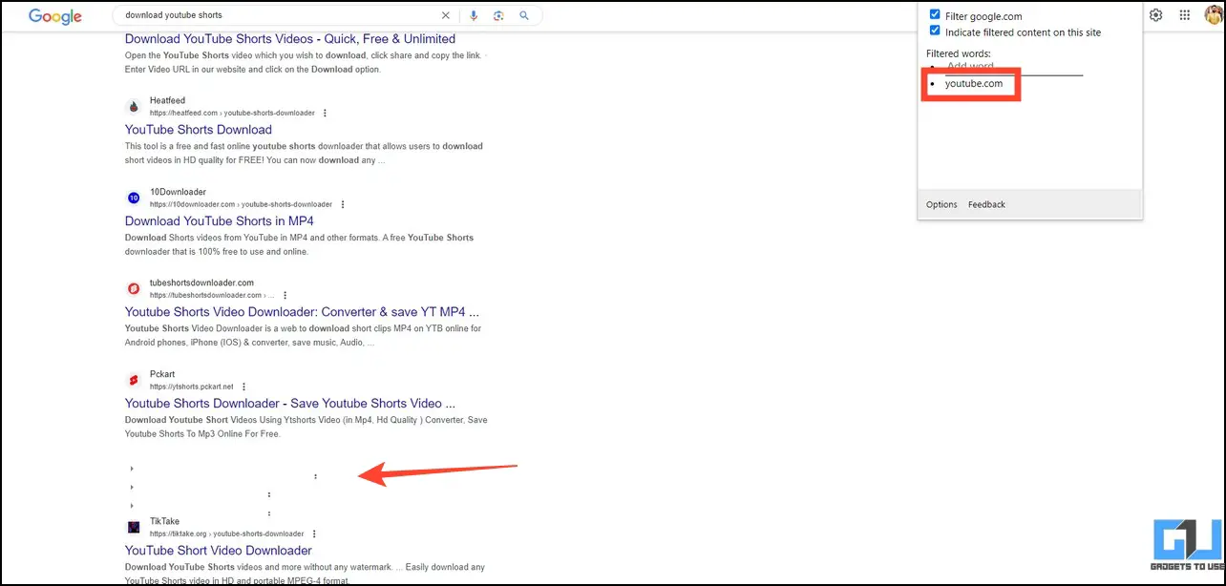Viewport: 1226px width, 586px height.
Task: Start voice search with microphone icon
Action: (x=473, y=15)
